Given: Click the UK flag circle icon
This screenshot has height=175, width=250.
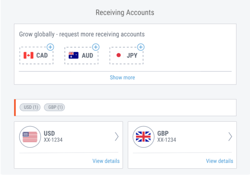Looking at the screenshot, I should click(x=143, y=137).
